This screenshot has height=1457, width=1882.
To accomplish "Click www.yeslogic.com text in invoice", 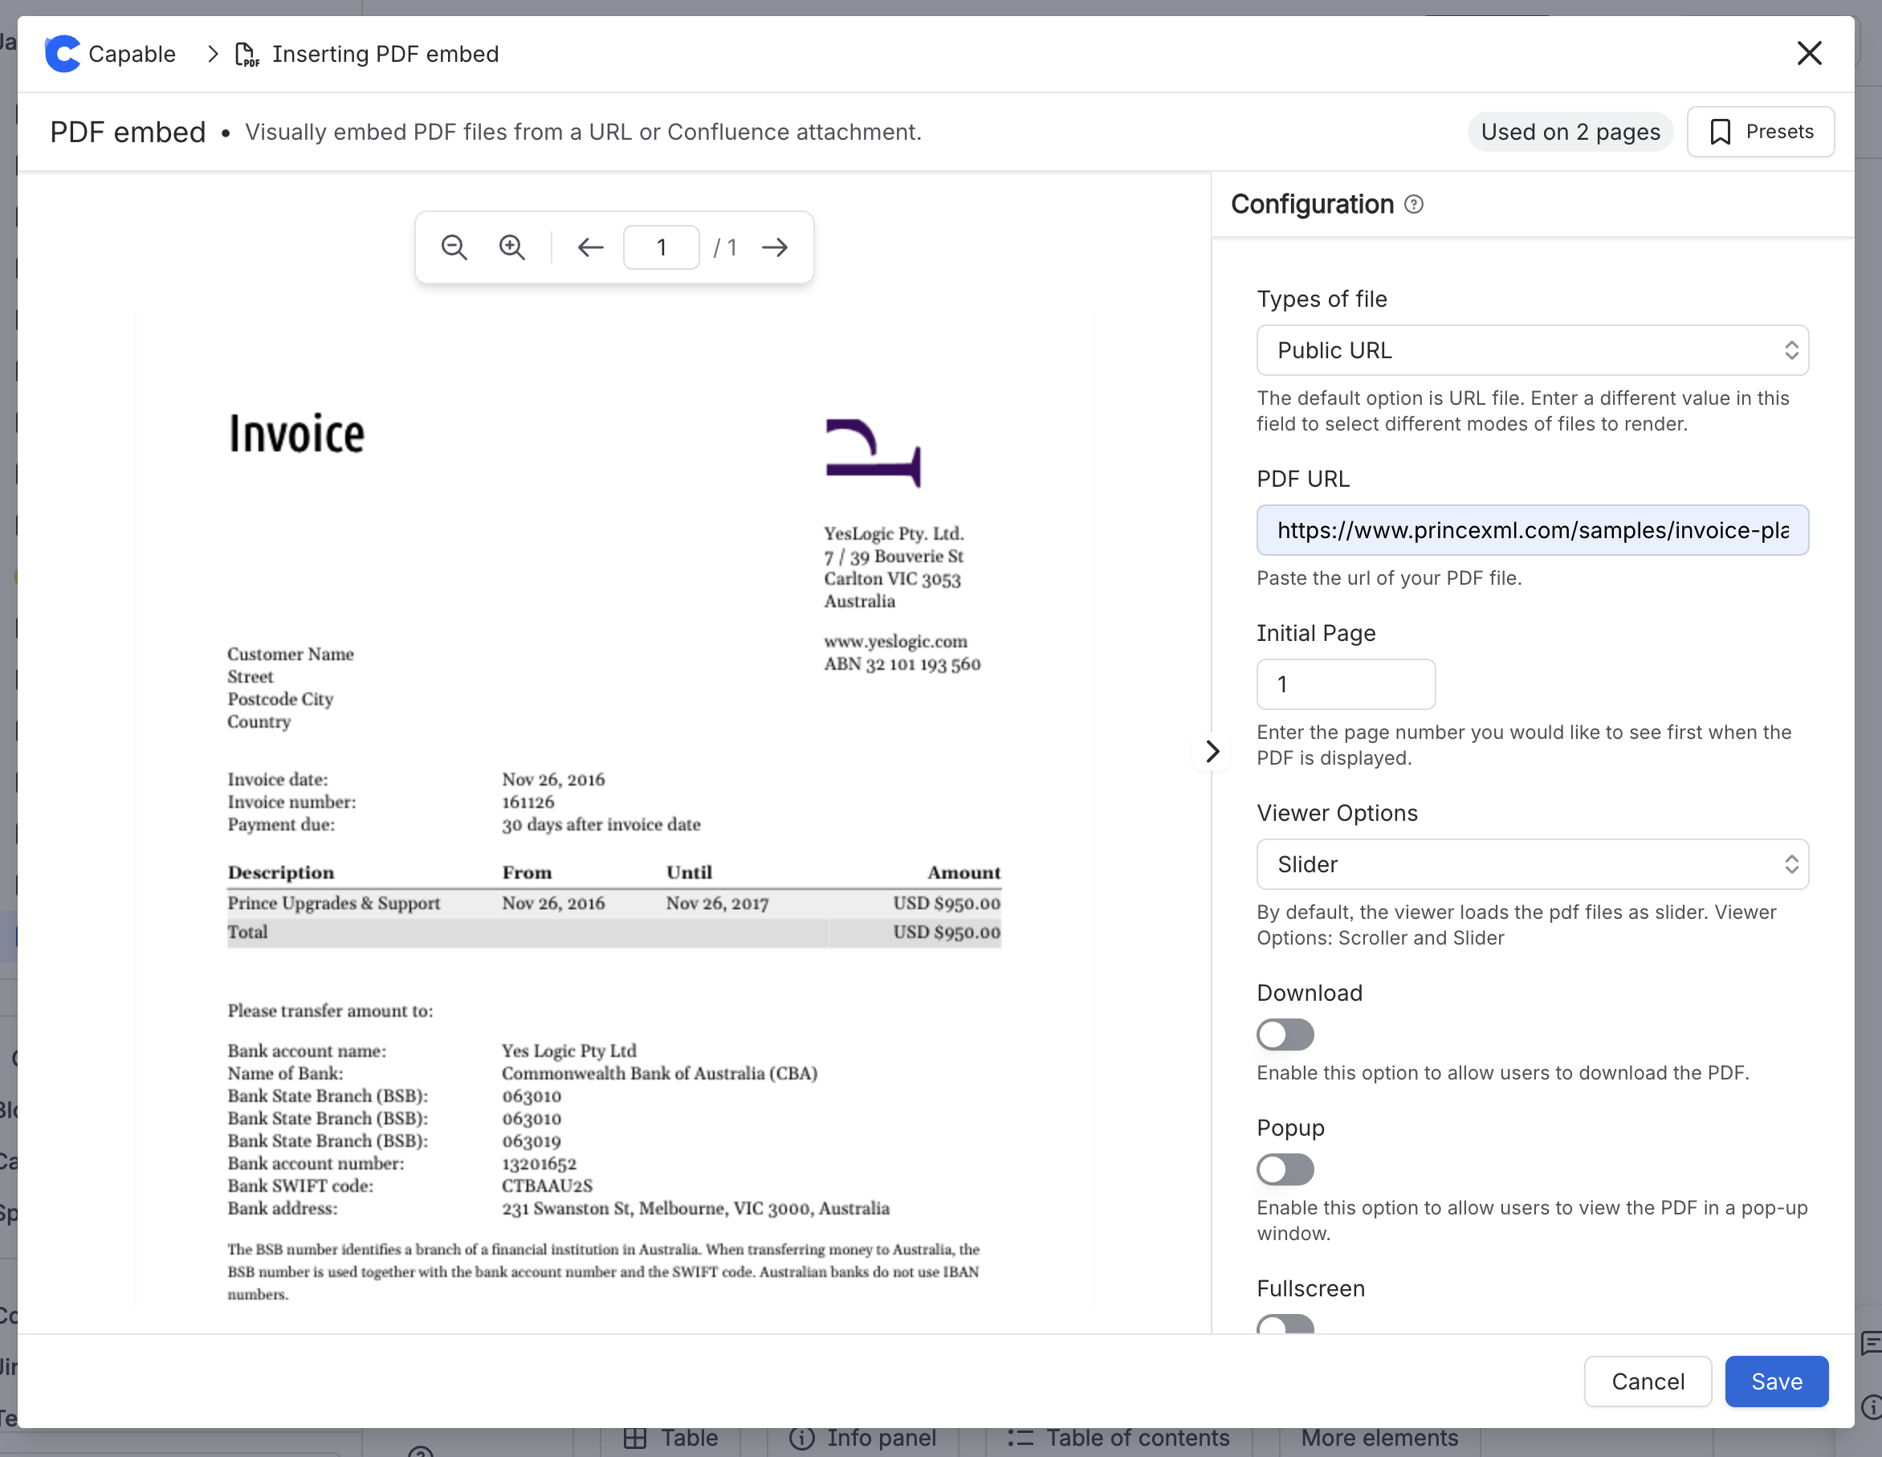I will click(895, 642).
